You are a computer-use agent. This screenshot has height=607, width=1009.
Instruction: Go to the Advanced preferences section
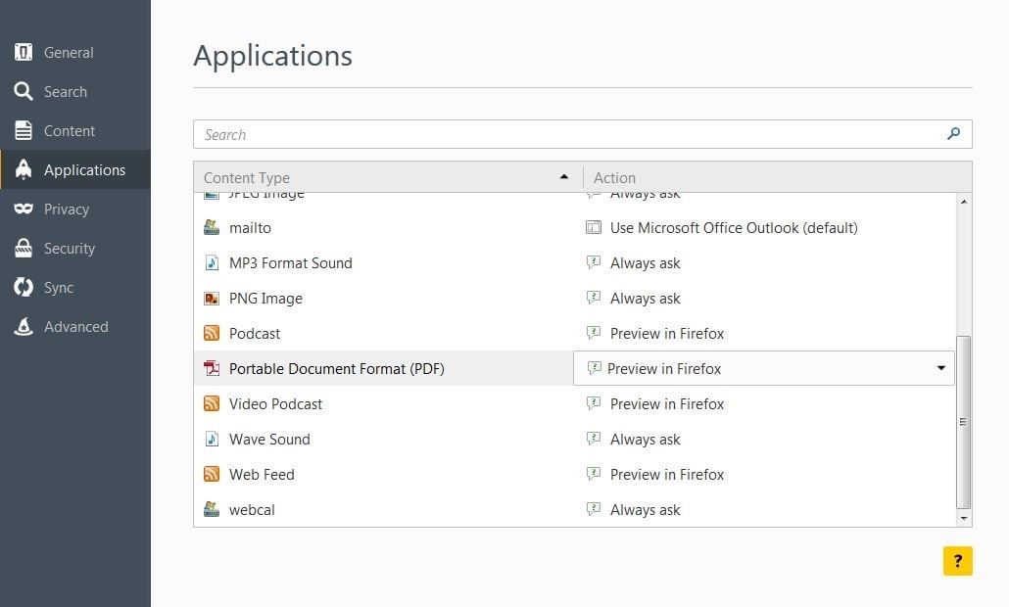pyautogui.click(x=75, y=327)
